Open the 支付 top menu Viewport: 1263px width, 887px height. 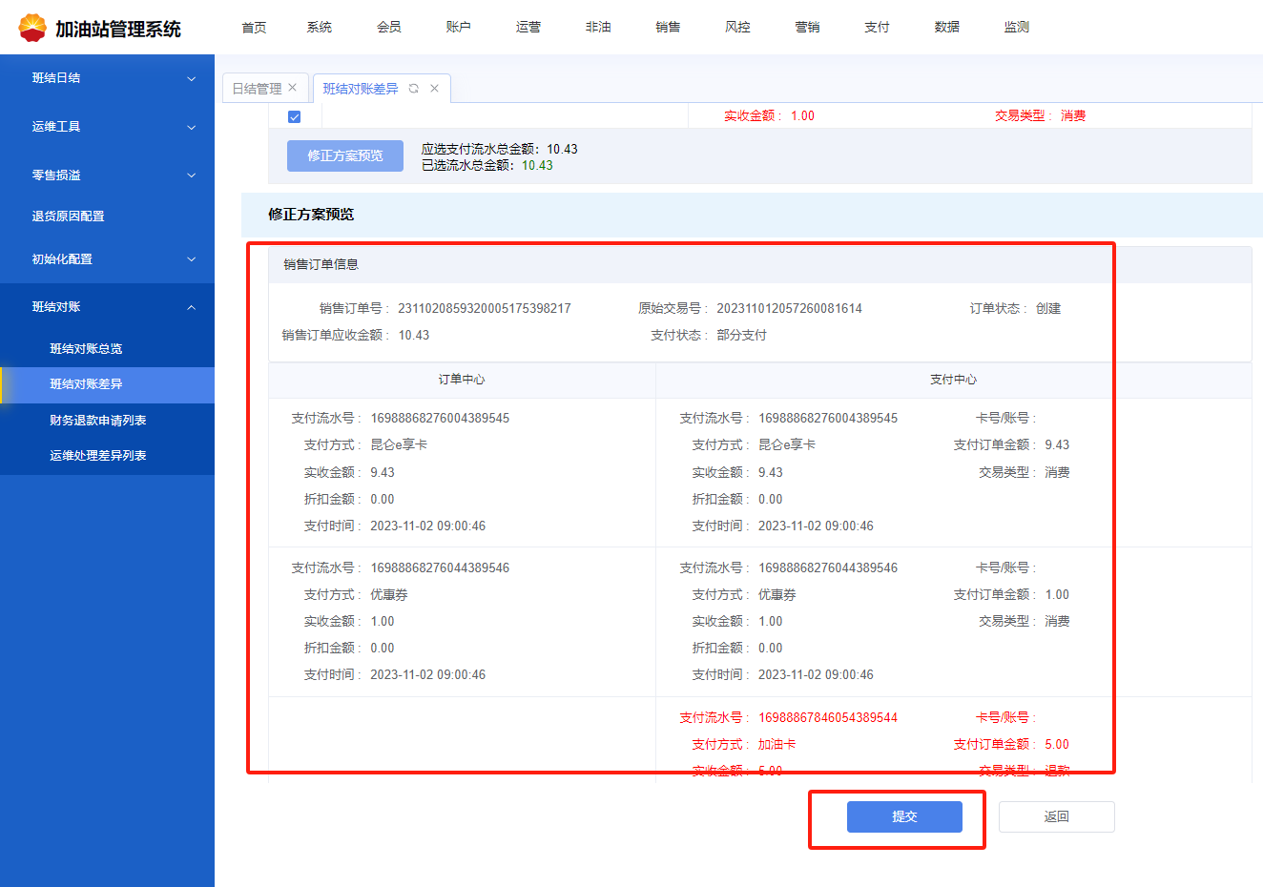(x=877, y=28)
